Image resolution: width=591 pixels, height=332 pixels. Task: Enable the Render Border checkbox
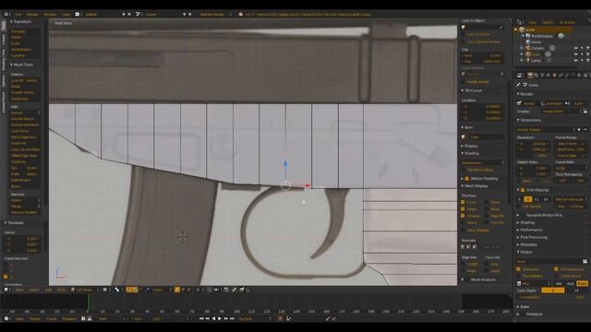point(464,82)
